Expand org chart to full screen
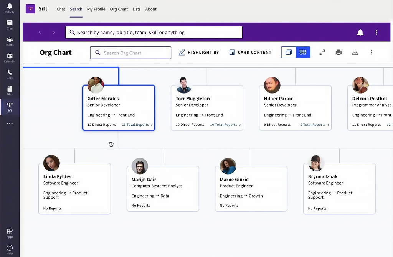 coord(322,52)
